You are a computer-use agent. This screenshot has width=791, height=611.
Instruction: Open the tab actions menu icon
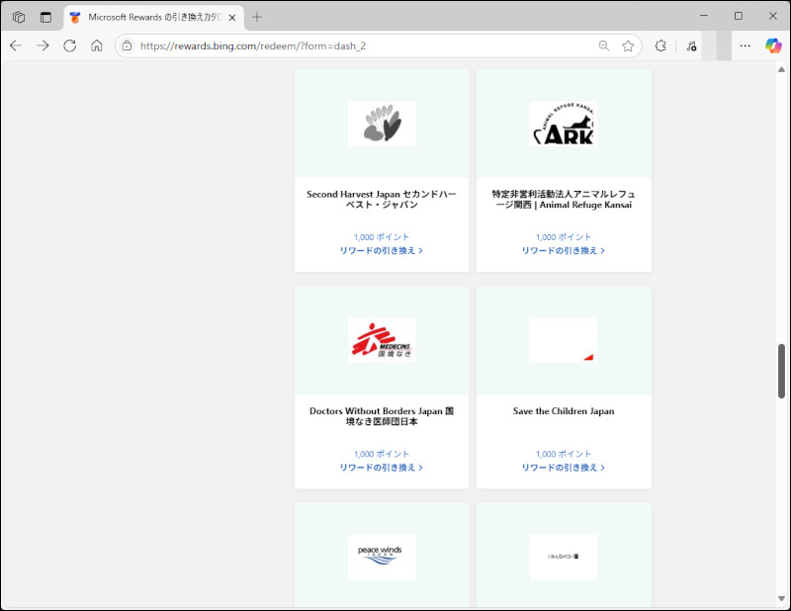[x=45, y=17]
